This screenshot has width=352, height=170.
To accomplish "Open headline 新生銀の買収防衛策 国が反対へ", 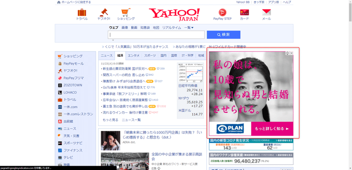I will tap(125, 69).
